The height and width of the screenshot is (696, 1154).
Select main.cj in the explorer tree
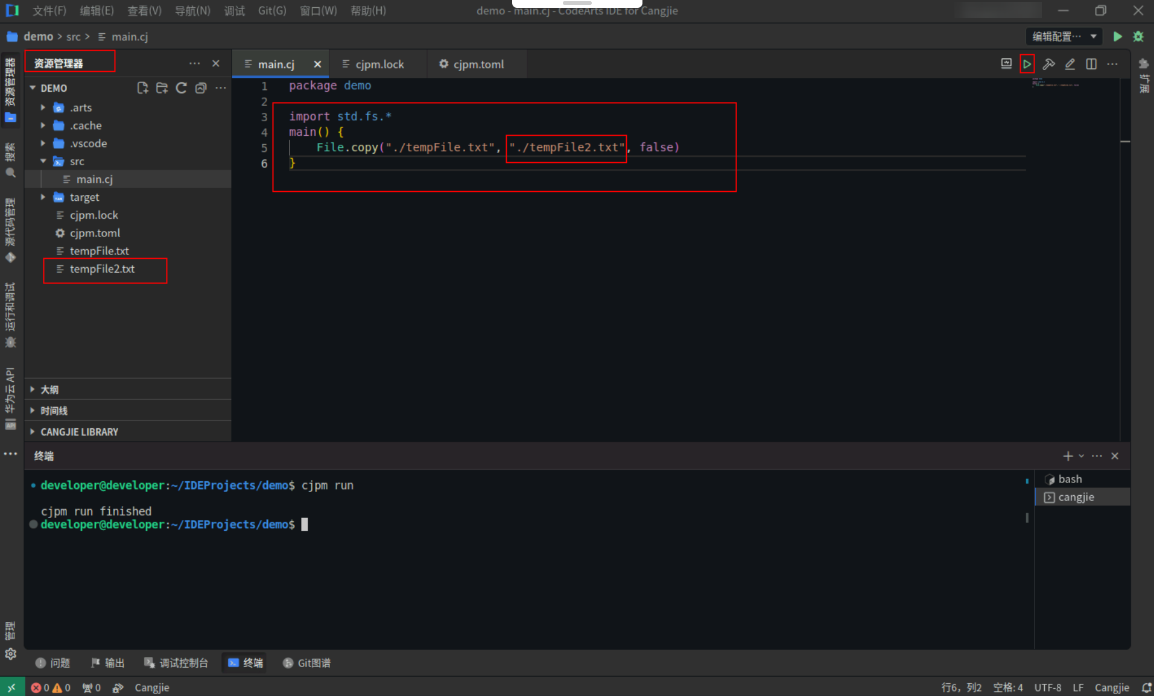click(128, 179)
